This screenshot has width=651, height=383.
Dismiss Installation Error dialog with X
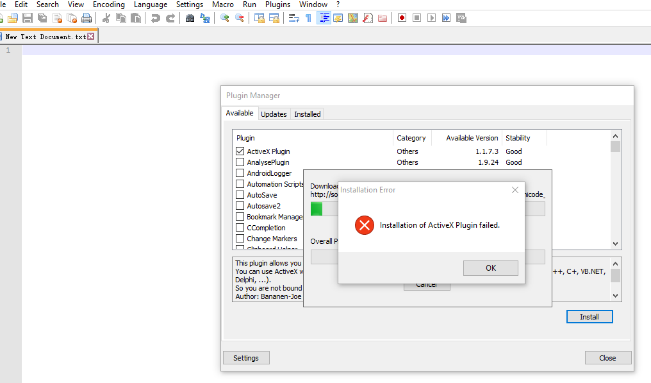point(515,190)
